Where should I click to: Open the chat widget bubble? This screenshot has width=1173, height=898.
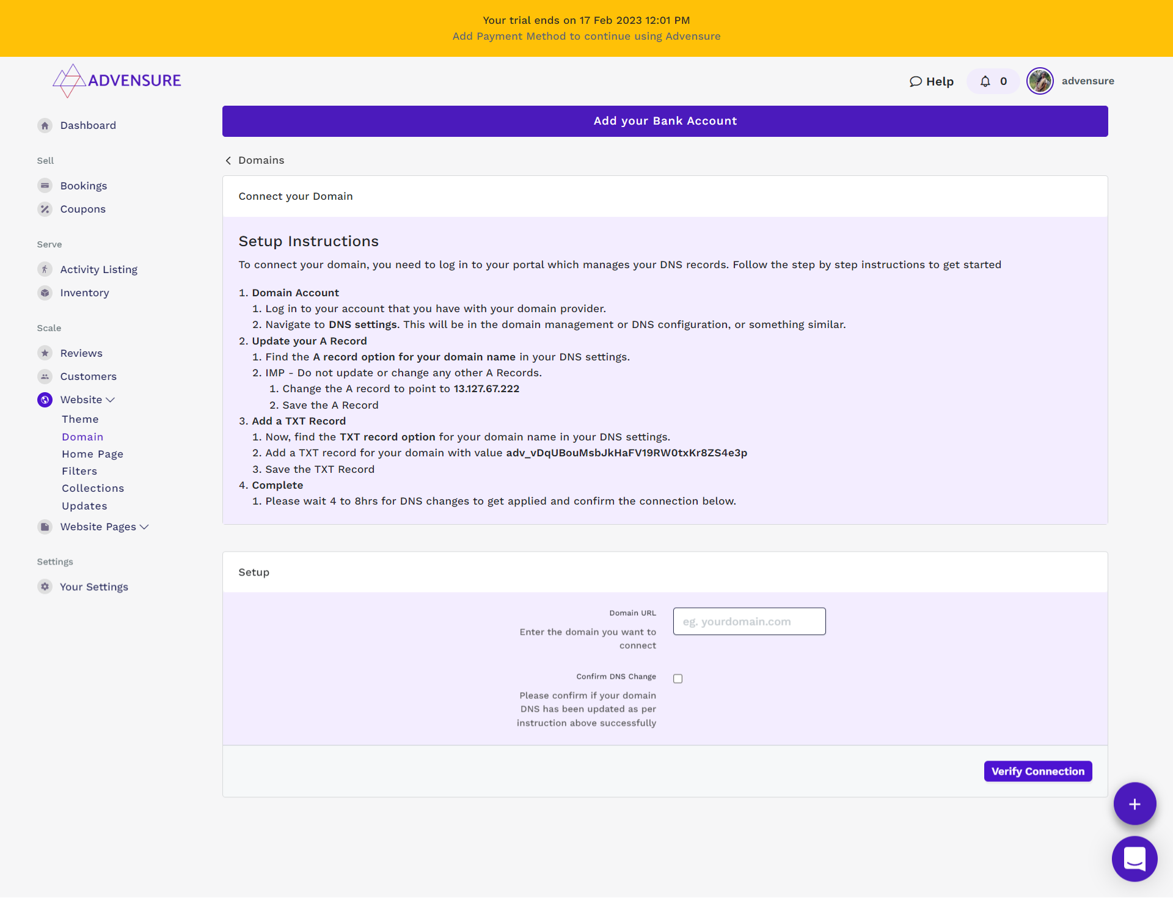click(x=1134, y=858)
